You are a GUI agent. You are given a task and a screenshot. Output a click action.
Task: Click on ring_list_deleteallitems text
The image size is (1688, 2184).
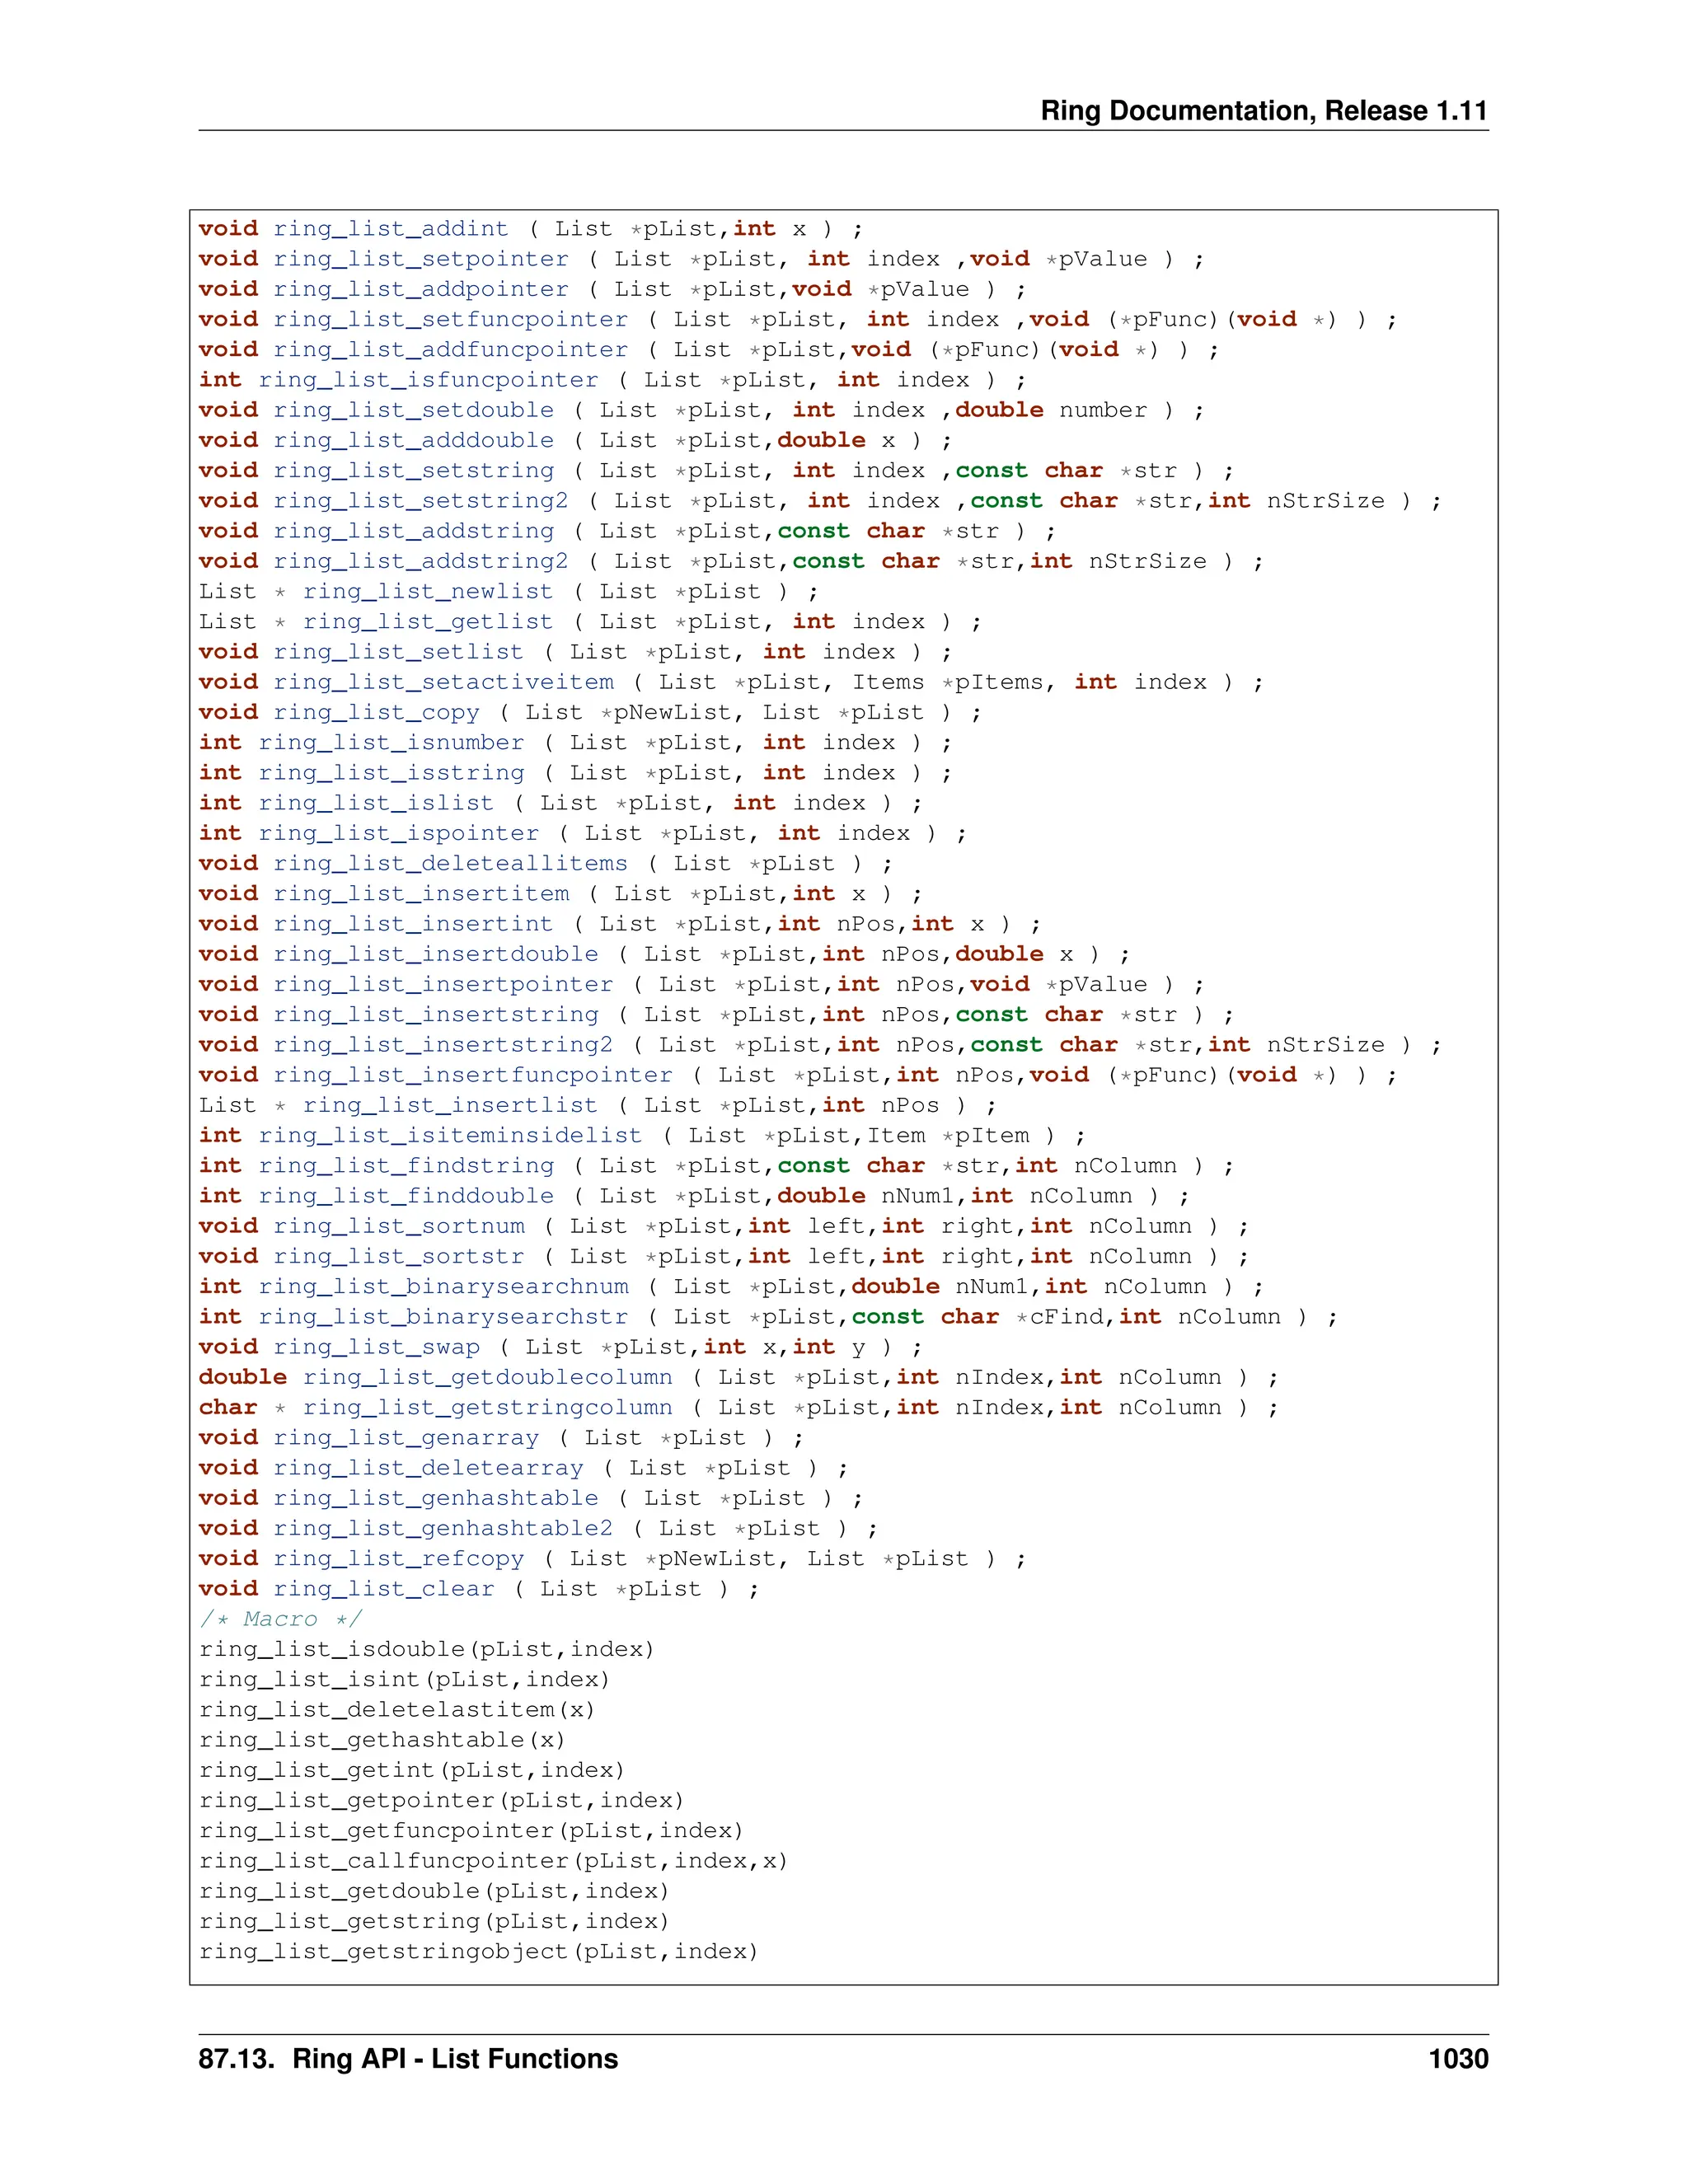(450, 864)
